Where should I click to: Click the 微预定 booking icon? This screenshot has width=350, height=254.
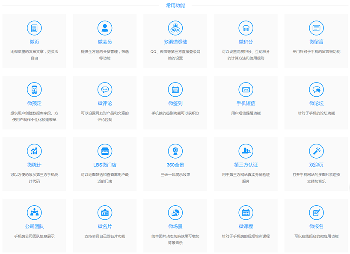point(34,90)
